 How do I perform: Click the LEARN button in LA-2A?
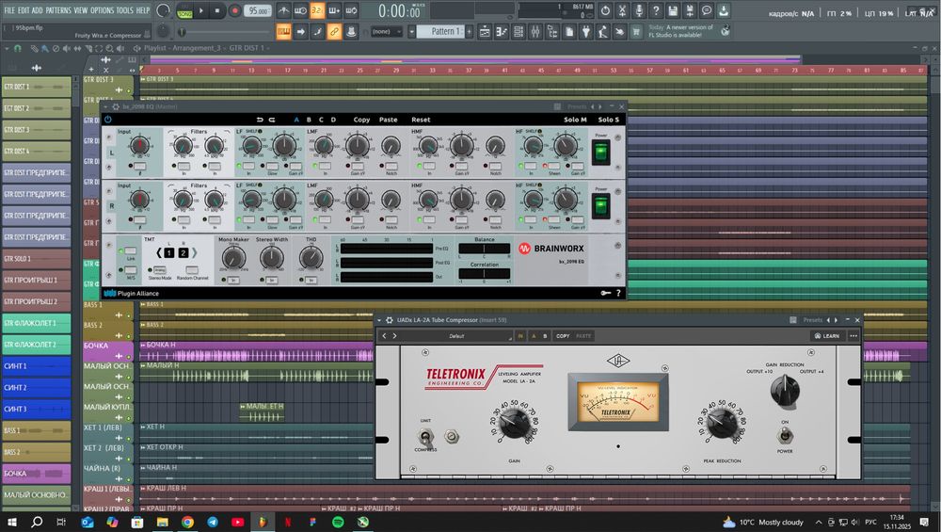tap(825, 335)
